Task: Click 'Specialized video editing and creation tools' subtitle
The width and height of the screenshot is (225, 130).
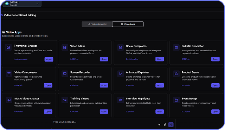Action: tap(25, 36)
